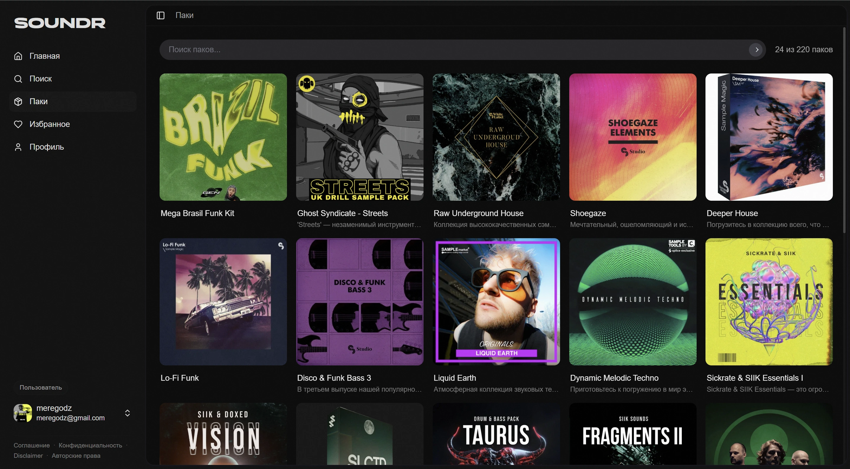The width and height of the screenshot is (850, 469).
Task: Open the Избранное menu item
Action: pyautogui.click(x=49, y=124)
